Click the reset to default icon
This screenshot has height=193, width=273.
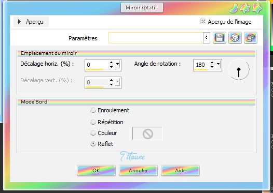click(x=251, y=38)
